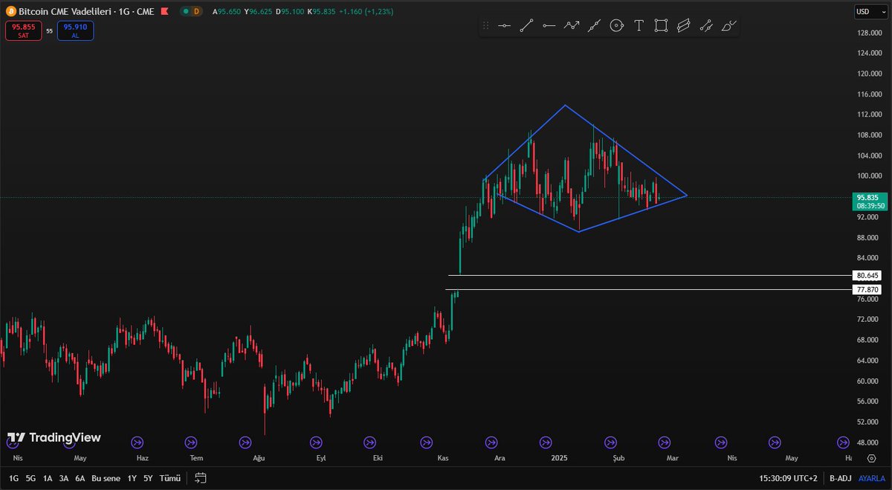Select the Trend Line drawing tool
The width and height of the screenshot is (892, 490).
[x=526, y=26]
